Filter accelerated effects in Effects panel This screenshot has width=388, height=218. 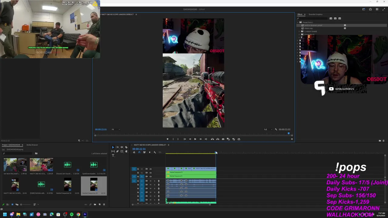(x=331, y=18)
